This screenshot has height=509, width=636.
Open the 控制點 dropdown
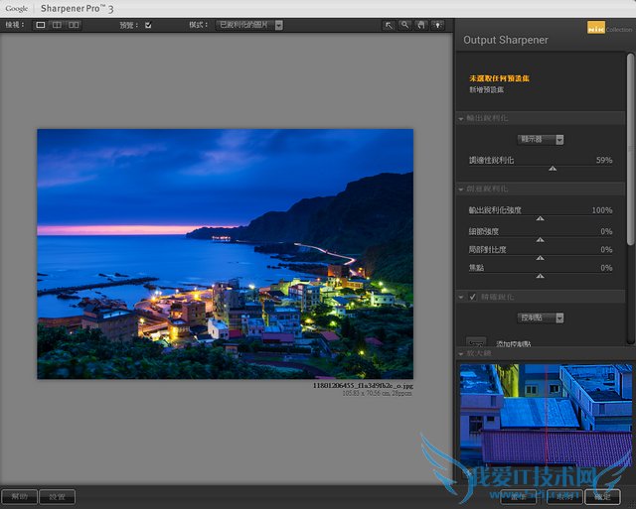[541, 318]
